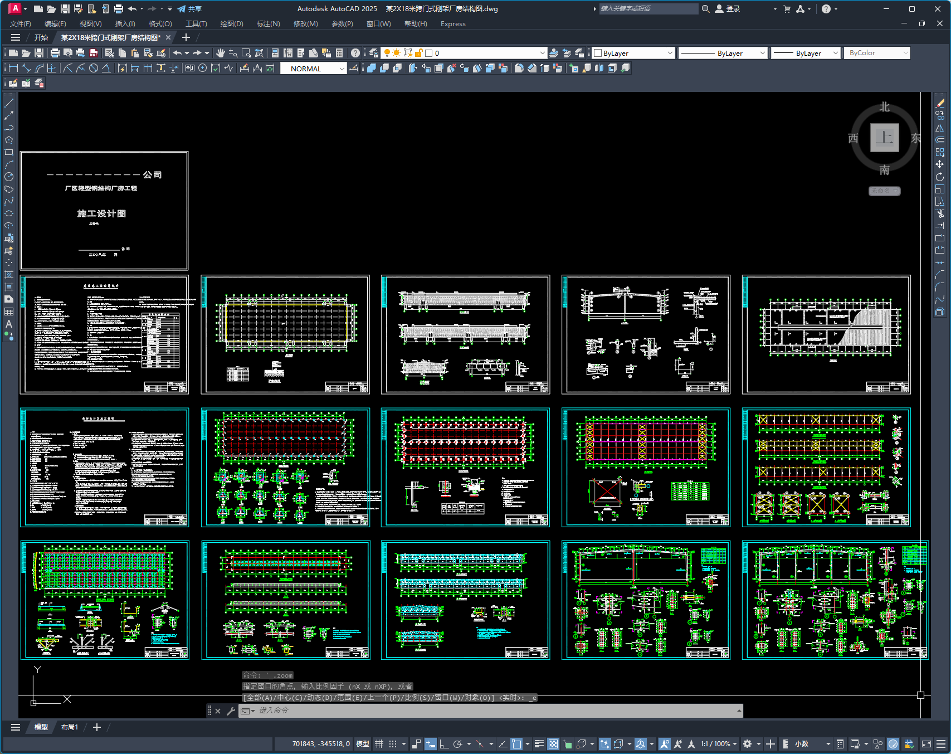Open the layer selection dropdown
This screenshot has width=951, height=754.
tap(464, 53)
